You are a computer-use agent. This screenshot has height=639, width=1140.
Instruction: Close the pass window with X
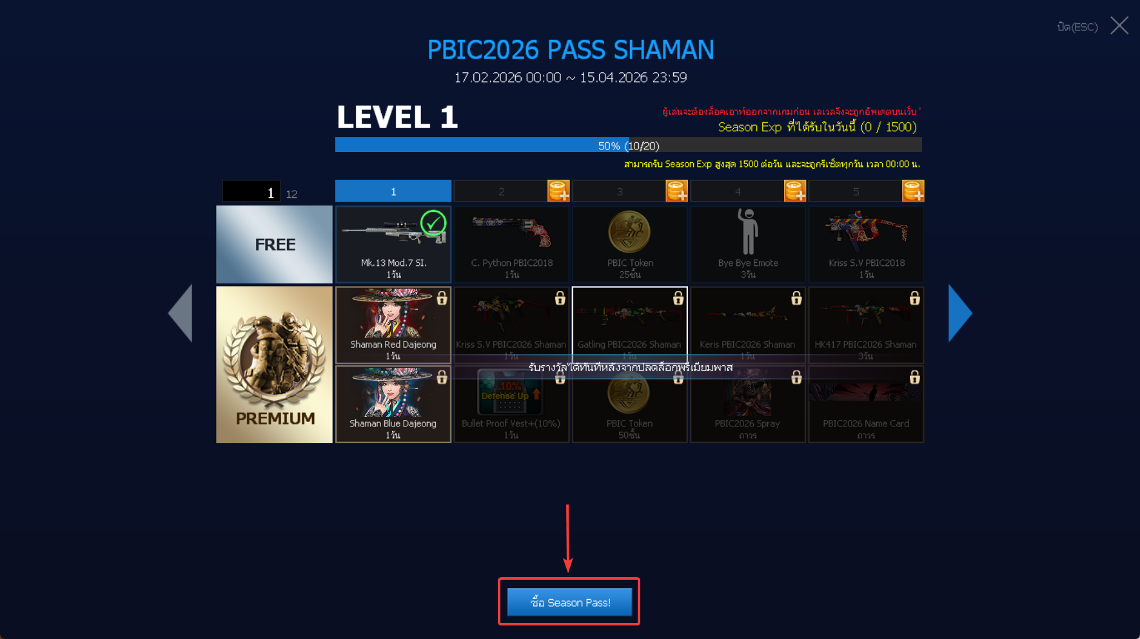(x=1119, y=26)
